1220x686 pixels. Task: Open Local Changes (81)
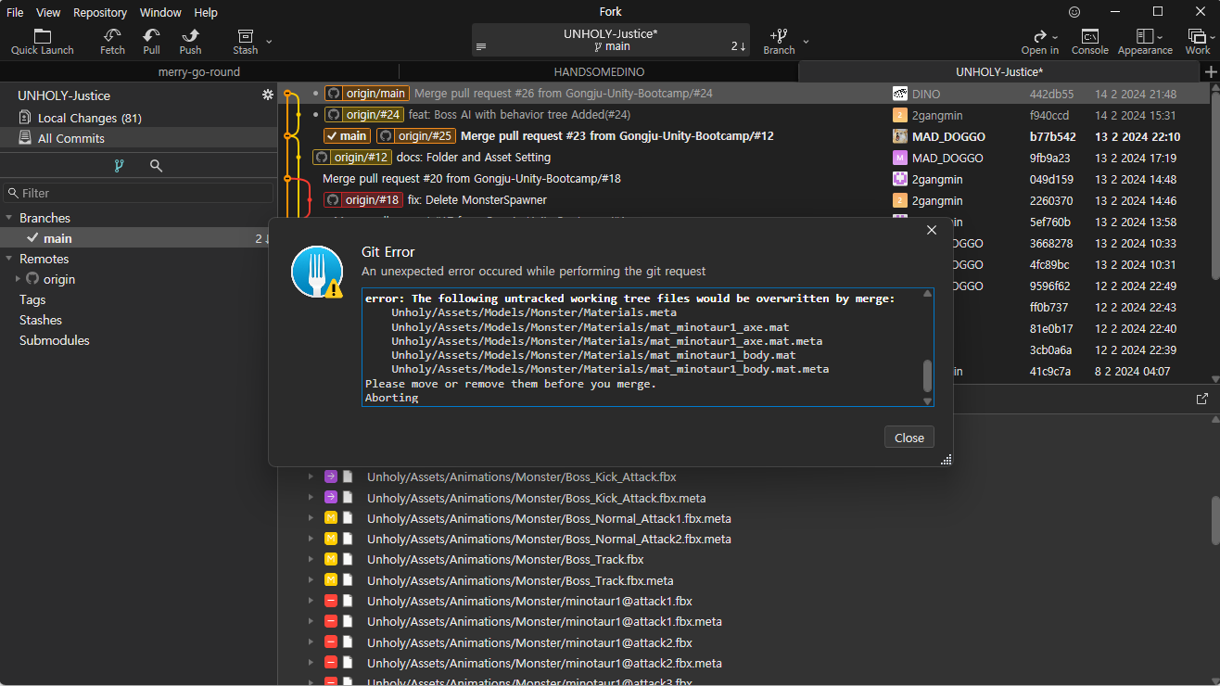tap(139, 118)
